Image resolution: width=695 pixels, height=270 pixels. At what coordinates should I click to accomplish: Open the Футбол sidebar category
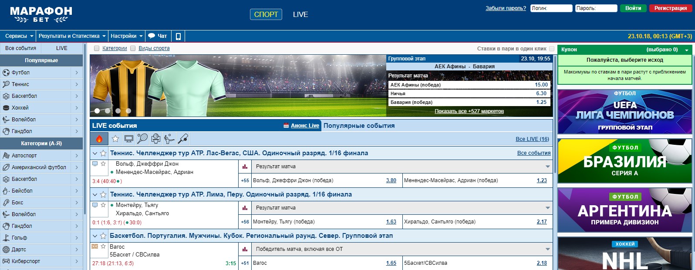click(41, 73)
